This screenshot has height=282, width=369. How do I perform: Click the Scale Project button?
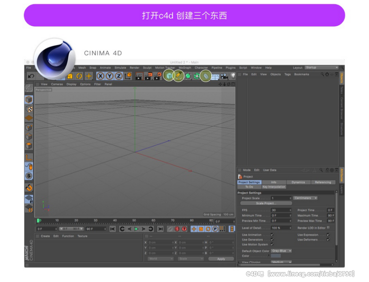[266, 203]
